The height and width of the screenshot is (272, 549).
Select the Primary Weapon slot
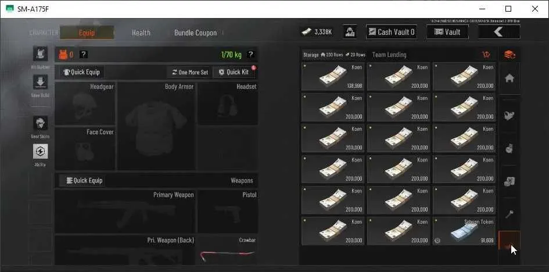click(125, 212)
